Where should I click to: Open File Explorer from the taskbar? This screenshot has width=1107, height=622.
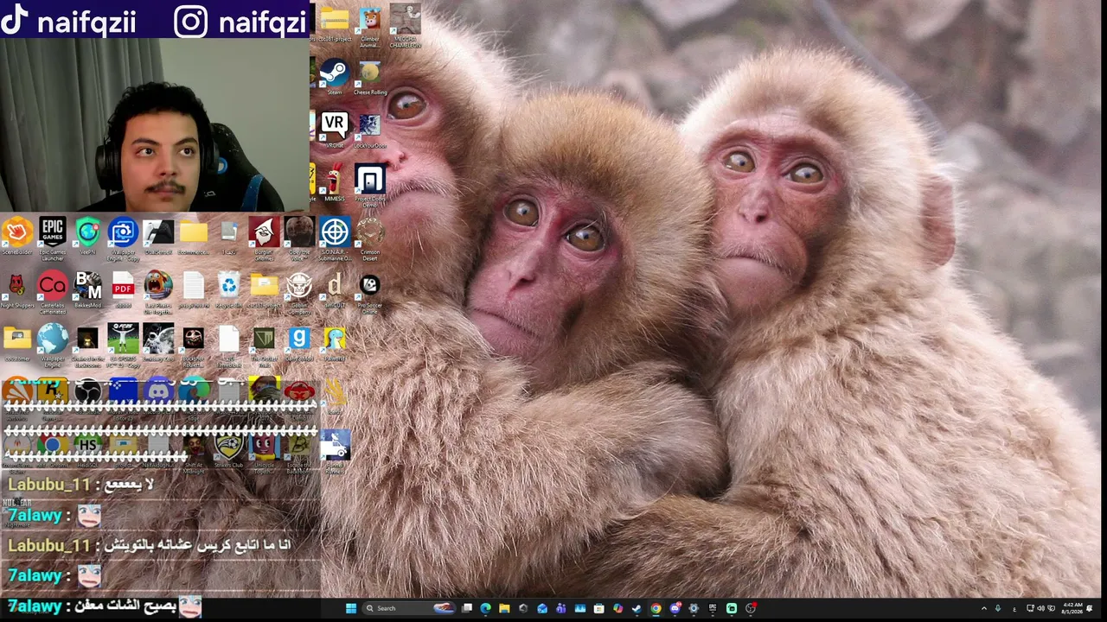coord(504,608)
